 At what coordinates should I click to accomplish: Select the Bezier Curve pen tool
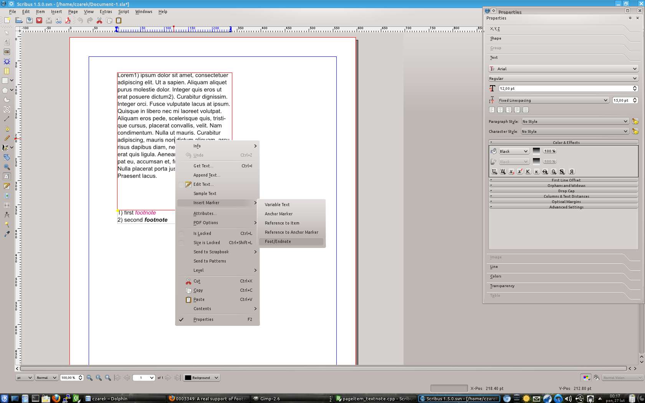tap(7, 129)
